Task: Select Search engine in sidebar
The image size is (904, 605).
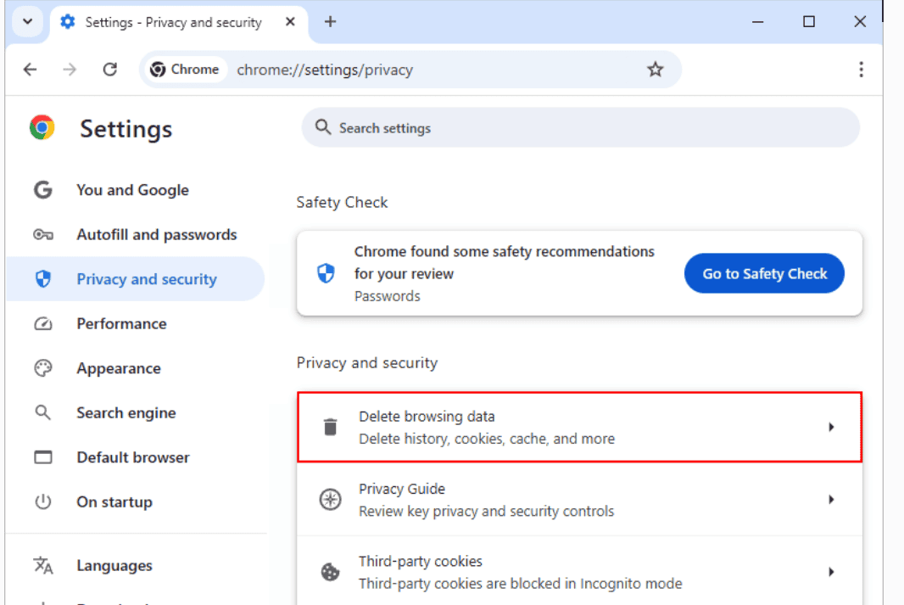Action: 126,413
